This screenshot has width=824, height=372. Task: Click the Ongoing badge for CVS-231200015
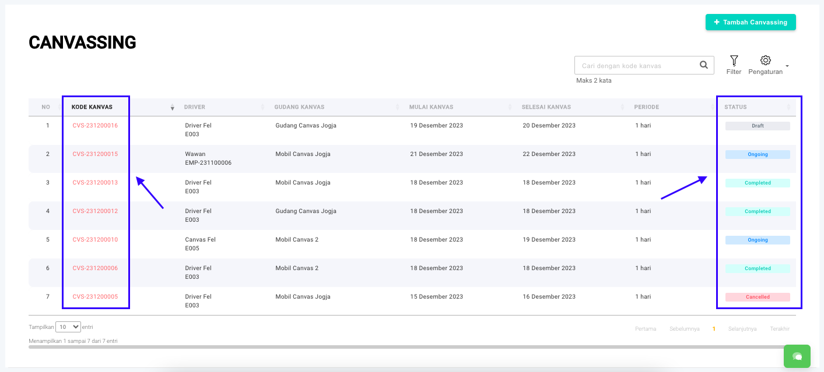tap(758, 154)
